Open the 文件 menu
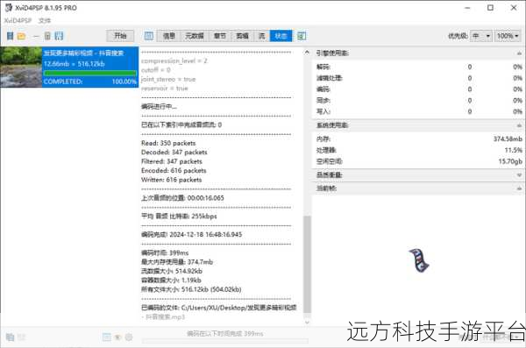This screenshot has height=348, width=526. coord(45,20)
